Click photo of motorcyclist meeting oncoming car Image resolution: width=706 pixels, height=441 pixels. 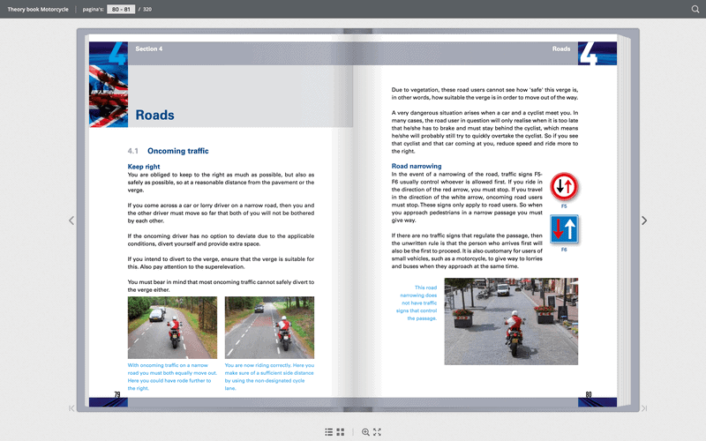172,327
